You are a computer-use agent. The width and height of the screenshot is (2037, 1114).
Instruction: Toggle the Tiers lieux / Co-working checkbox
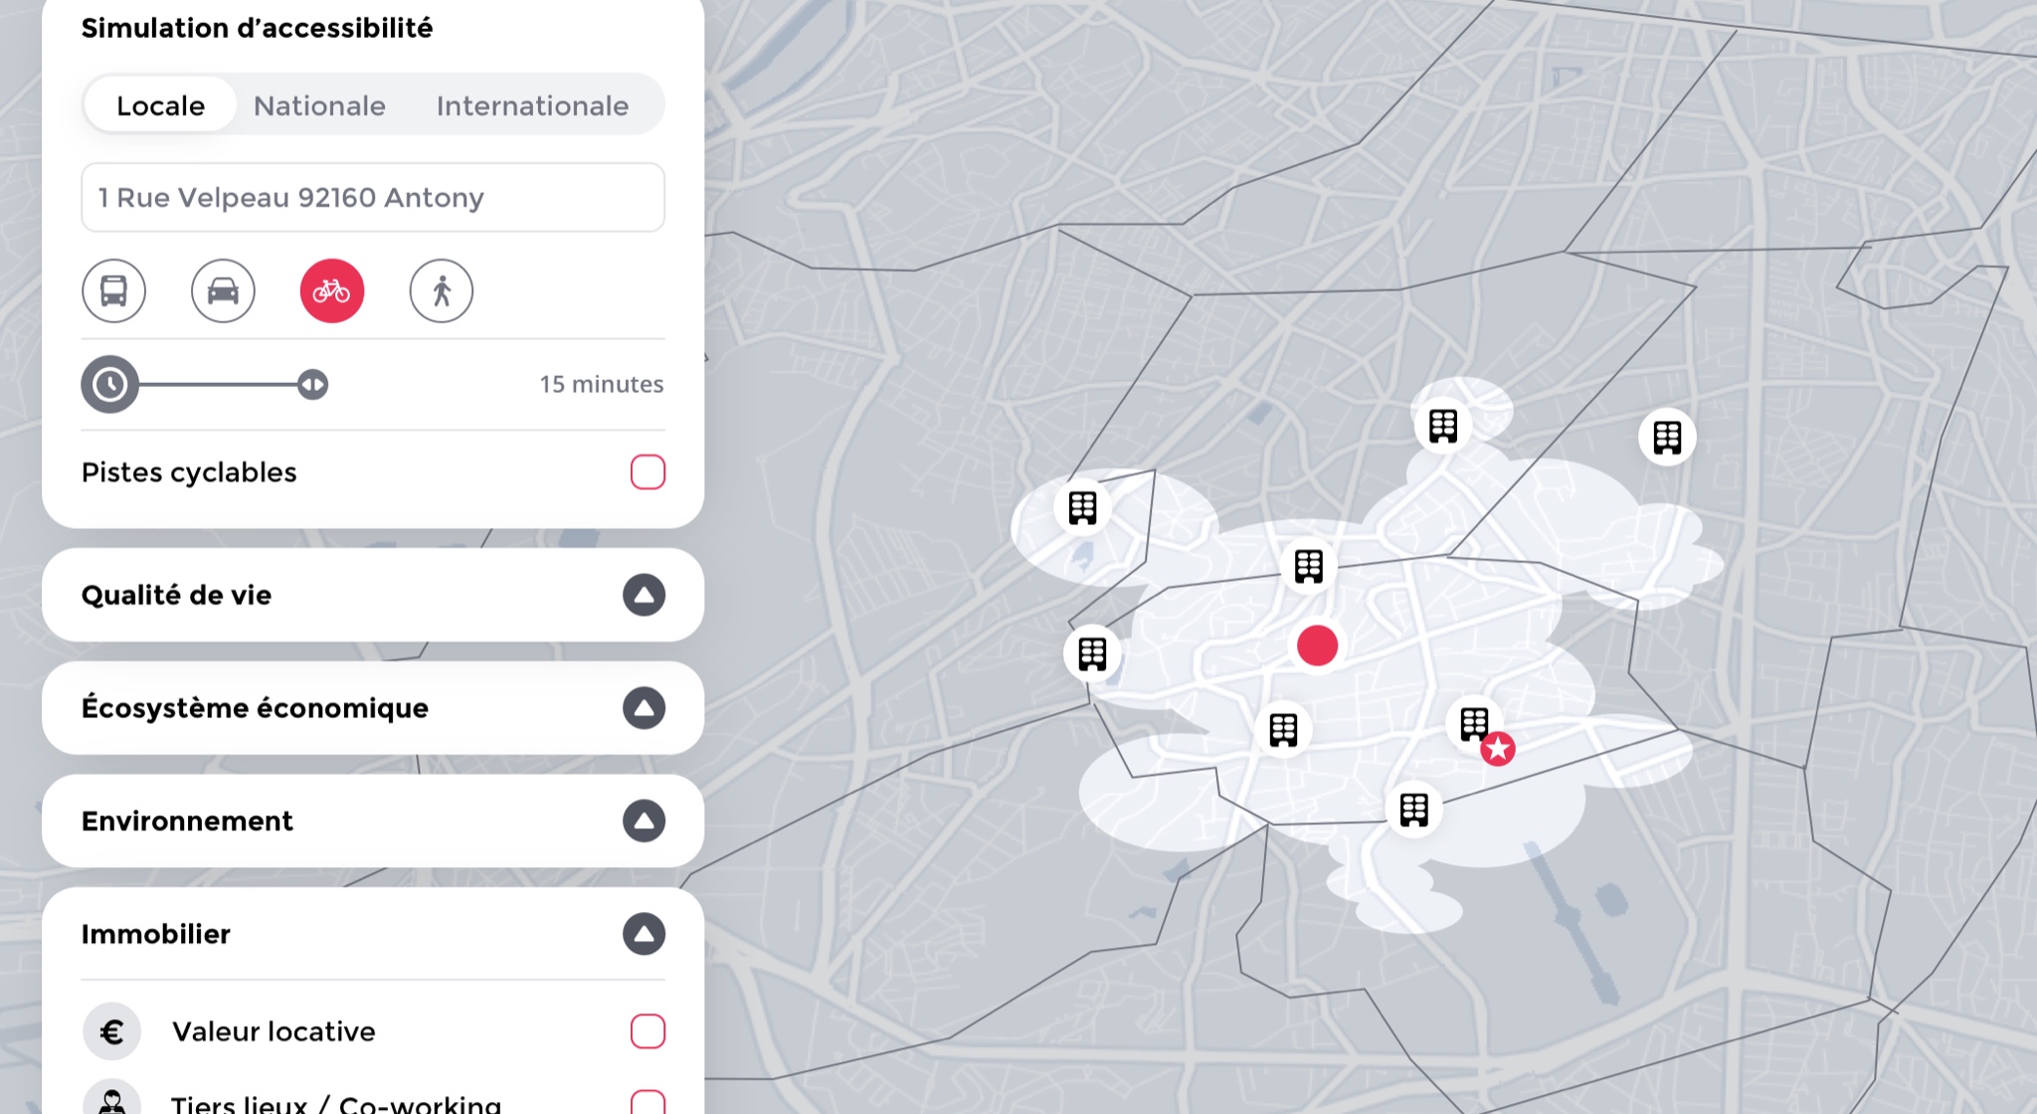coord(648,1102)
